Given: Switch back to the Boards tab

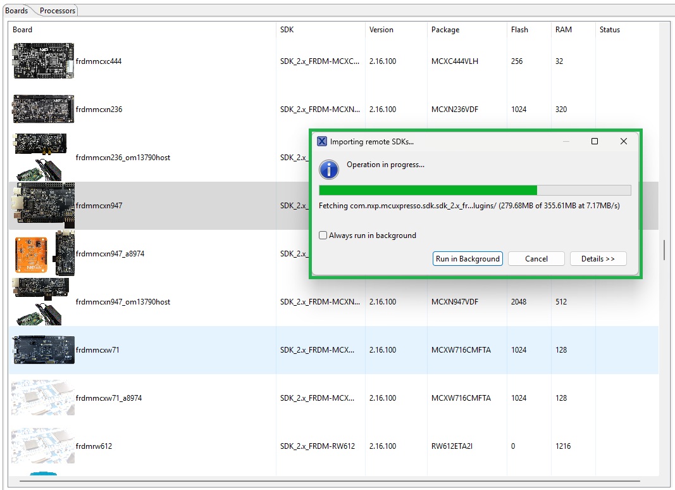Looking at the screenshot, I should tap(16, 10).
